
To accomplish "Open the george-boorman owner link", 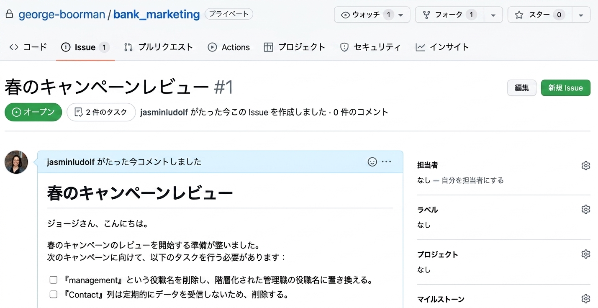I will tap(62, 15).
